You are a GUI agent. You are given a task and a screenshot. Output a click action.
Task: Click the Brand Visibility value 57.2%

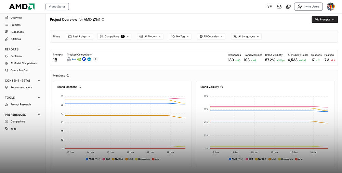click(270, 60)
